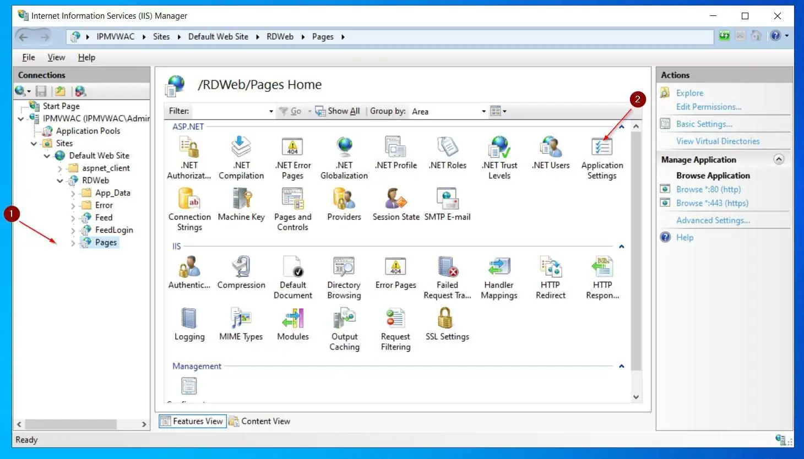Switch to Features View tab
The image size is (804, 459).
click(192, 421)
